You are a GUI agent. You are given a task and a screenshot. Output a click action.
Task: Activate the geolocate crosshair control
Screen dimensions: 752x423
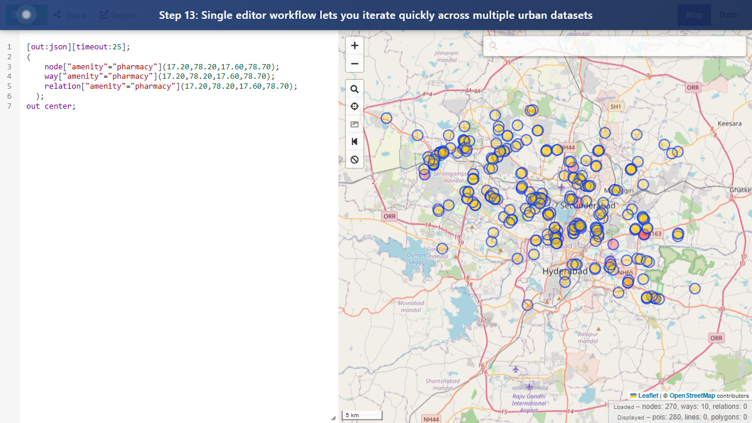pyautogui.click(x=354, y=106)
